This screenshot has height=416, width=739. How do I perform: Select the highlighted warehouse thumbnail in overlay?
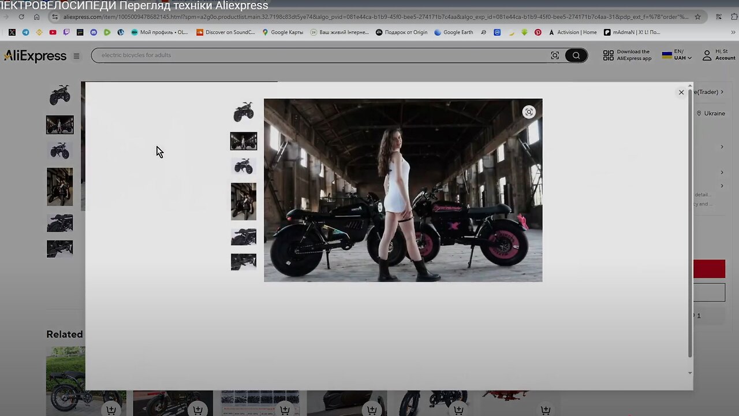244,141
